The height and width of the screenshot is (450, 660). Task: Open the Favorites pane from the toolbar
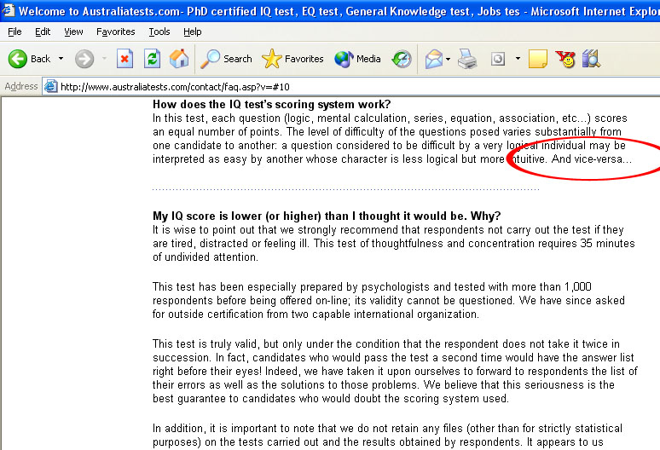pos(292,59)
